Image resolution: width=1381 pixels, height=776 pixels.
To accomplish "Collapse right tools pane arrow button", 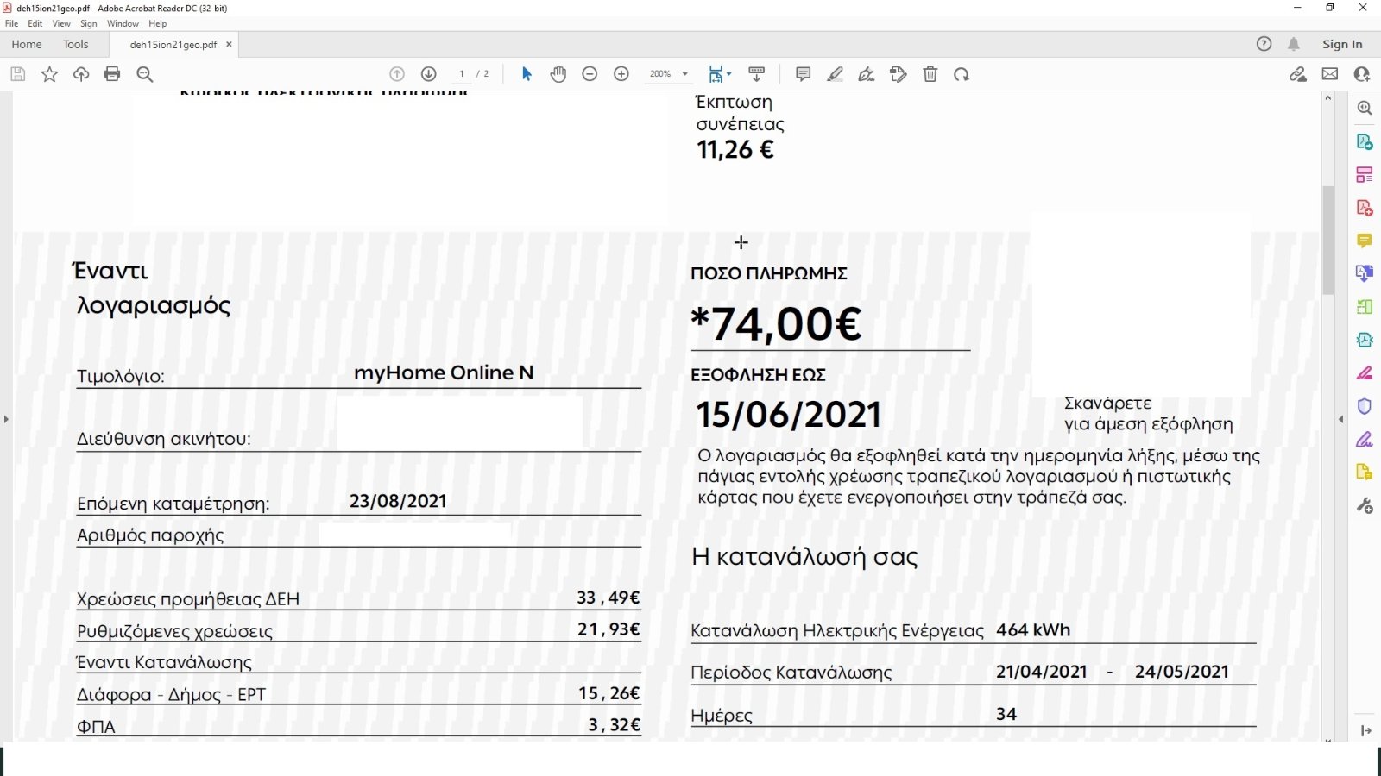I will point(1365,730).
